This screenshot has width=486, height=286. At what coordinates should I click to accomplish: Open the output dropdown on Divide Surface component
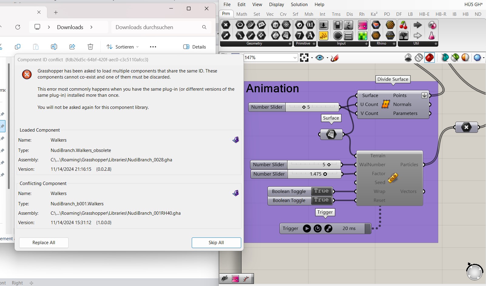click(x=424, y=95)
